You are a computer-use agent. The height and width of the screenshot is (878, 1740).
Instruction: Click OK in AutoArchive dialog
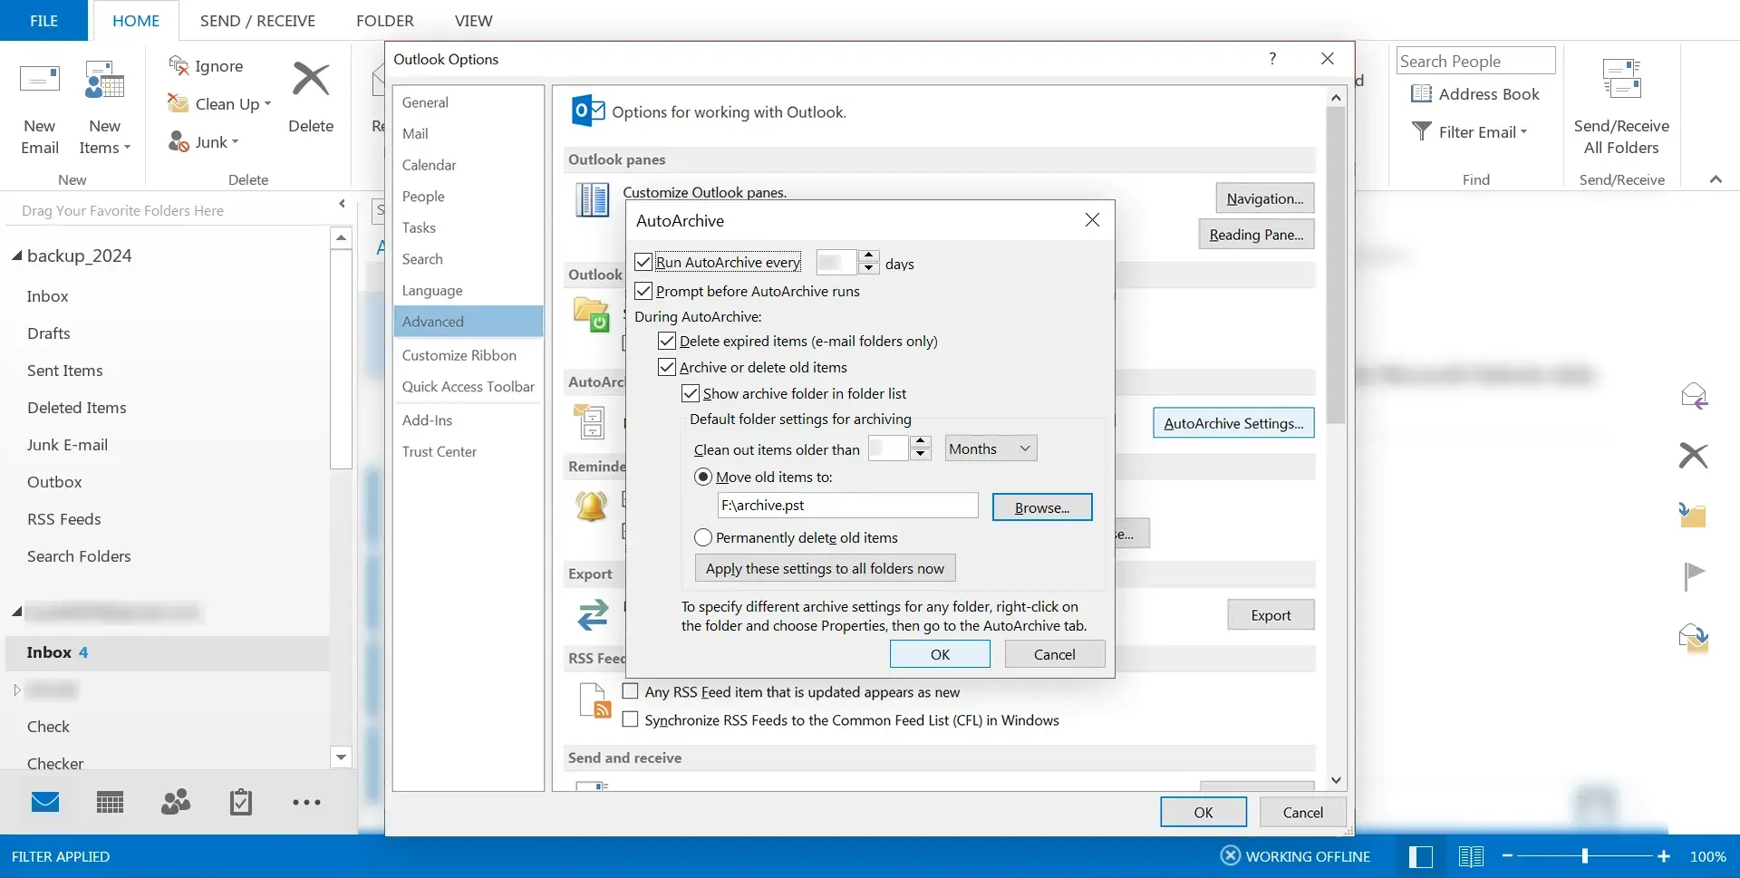click(x=940, y=654)
